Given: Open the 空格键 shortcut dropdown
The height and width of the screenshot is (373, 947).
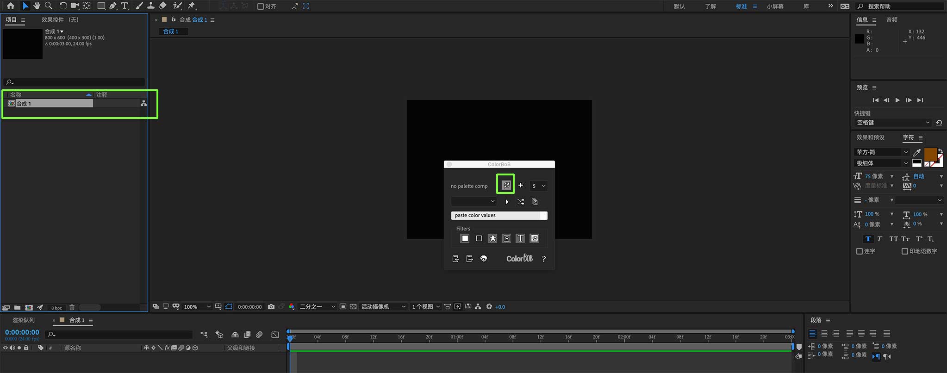Looking at the screenshot, I should tap(893, 123).
